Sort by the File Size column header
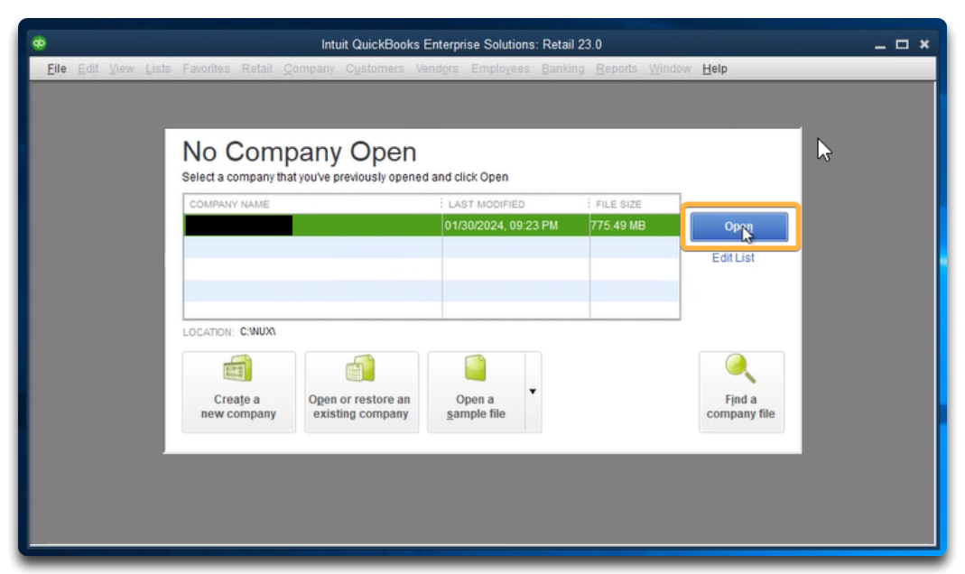Image resolution: width=965 pixels, height=574 pixels. [x=635, y=204]
